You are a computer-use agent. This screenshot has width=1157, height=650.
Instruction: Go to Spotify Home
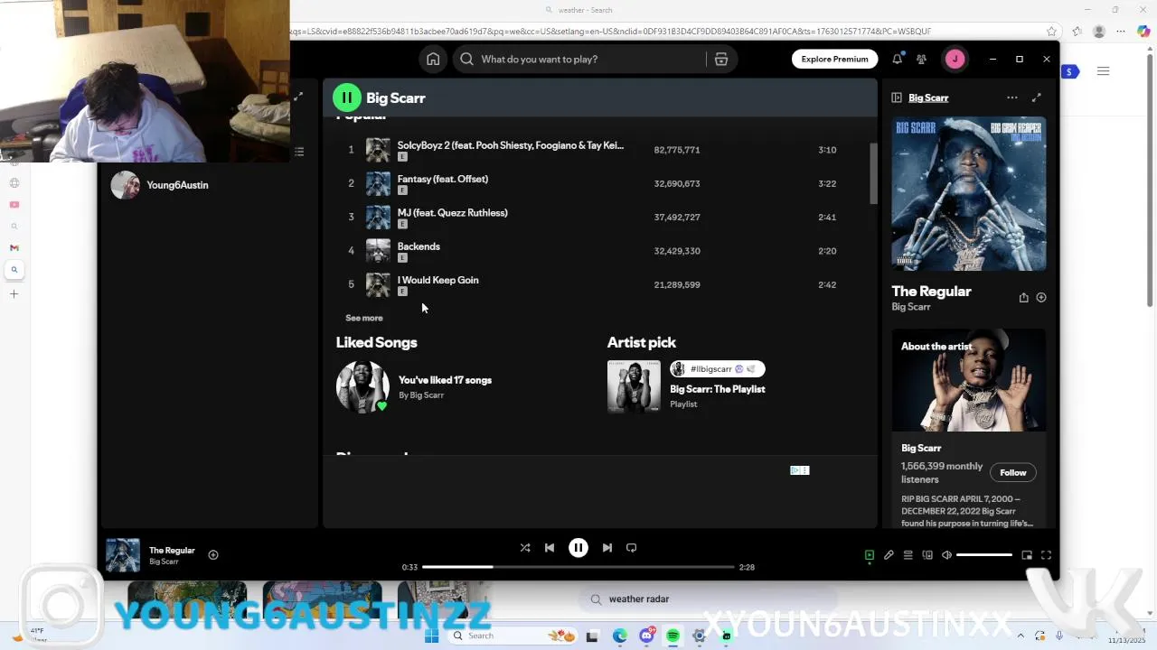(433, 59)
